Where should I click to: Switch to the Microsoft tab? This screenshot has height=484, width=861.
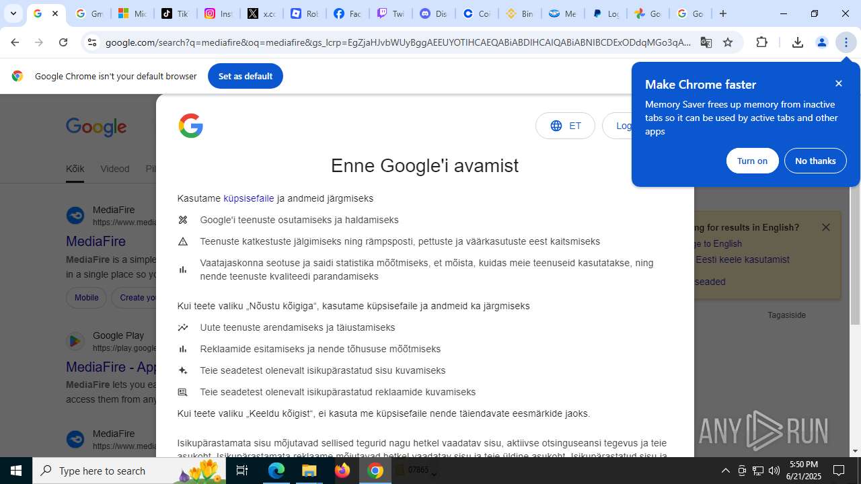[x=132, y=13]
